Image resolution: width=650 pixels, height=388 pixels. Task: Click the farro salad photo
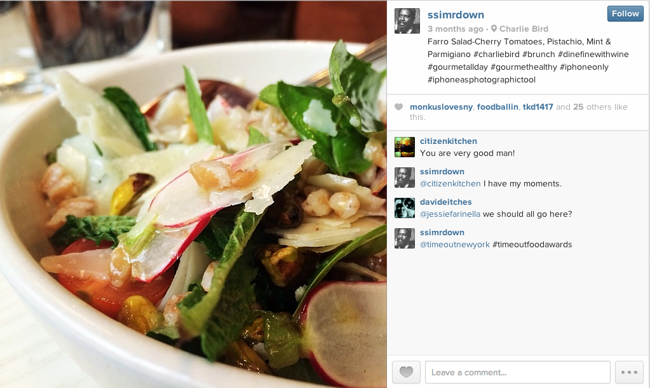click(193, 194)
